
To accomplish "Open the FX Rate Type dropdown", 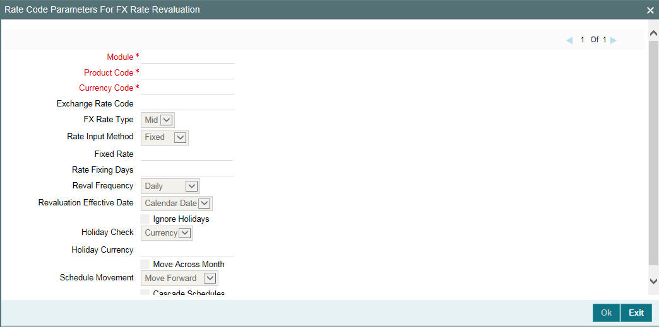I will [158, 120].
